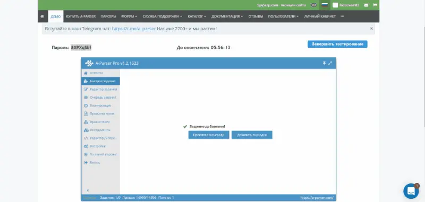Screen dimensions: 425x202
Task: Click Планировщик clock icon
Action: (86, 106)
